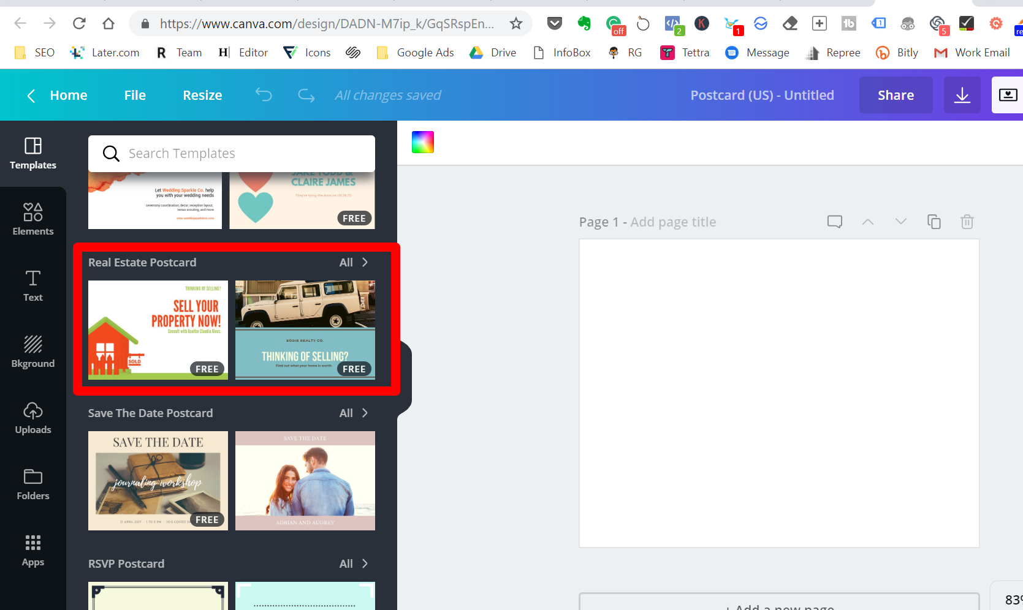Duplicate Page 1 with the copy icon
1023x610 pixels.
[934, 222]
